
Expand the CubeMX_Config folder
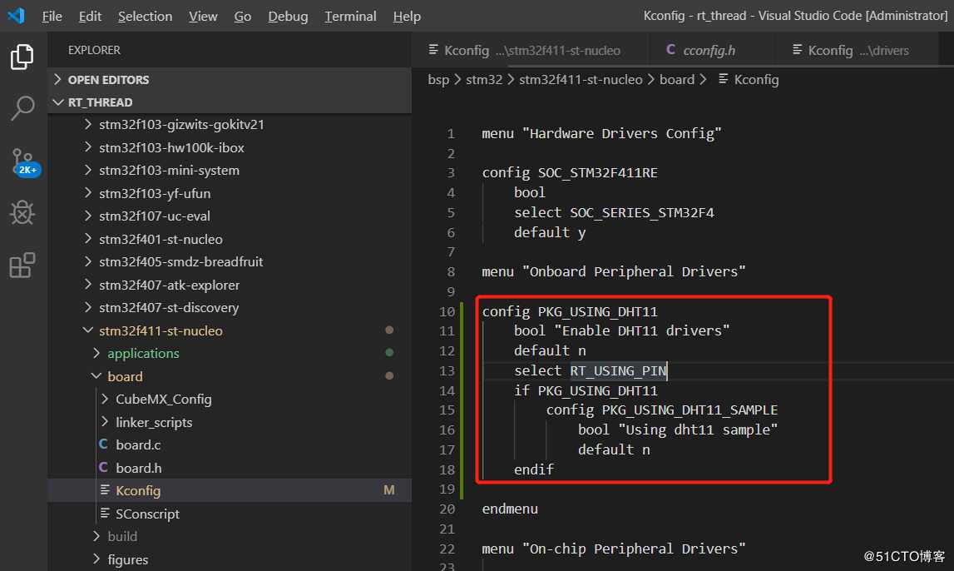click(163, 399)
